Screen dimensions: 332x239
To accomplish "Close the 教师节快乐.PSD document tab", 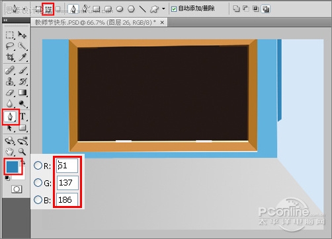I will (162, 22).
